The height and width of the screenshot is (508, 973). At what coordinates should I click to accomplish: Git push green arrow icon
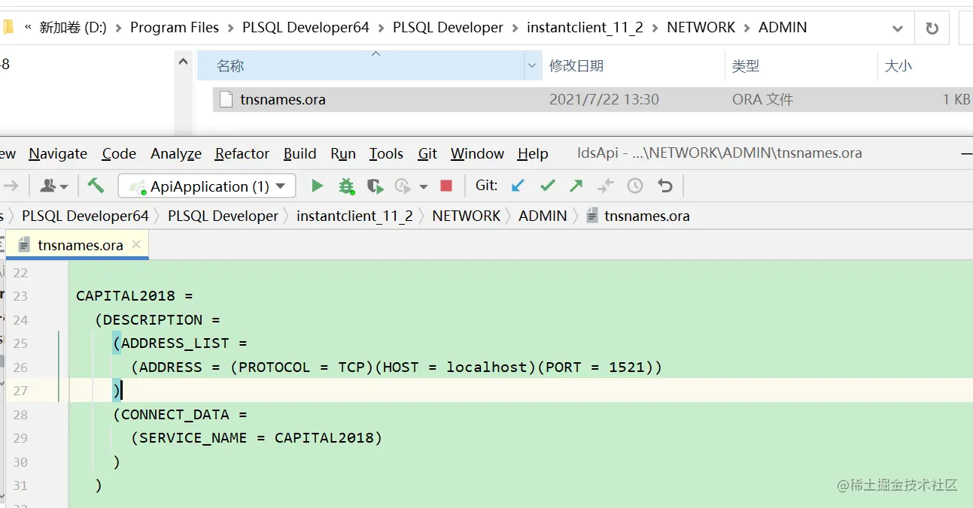[x=576, y=186]
